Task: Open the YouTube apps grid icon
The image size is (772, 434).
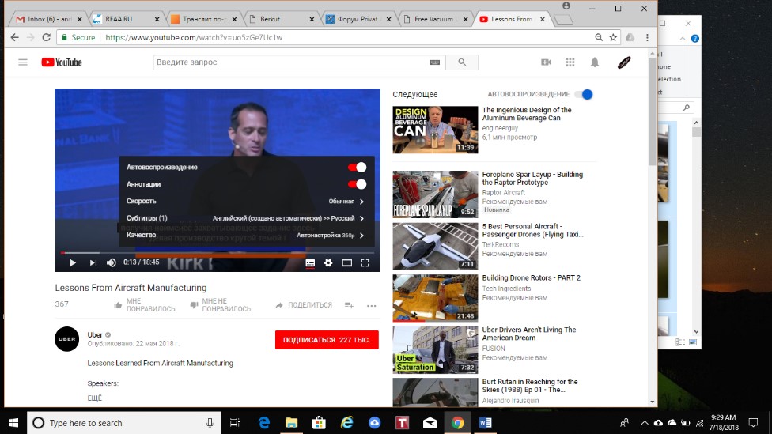Action: pyautogui.click(x=570, y=62)
